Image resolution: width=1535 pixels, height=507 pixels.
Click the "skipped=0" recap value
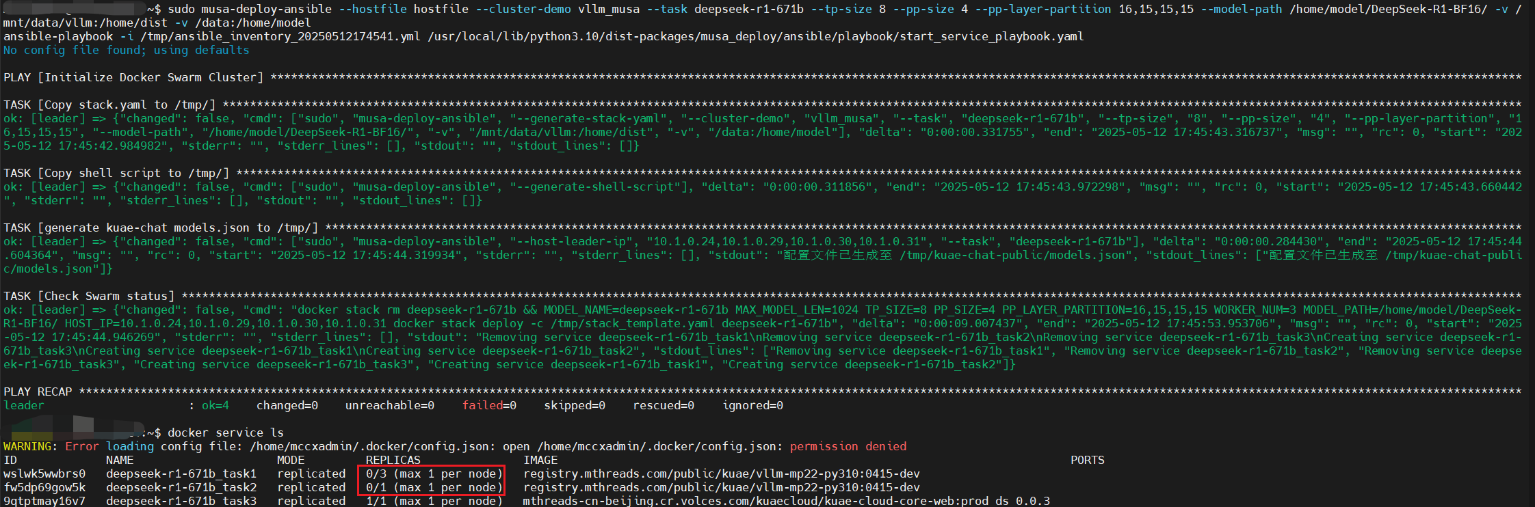(x=575, y=405)
